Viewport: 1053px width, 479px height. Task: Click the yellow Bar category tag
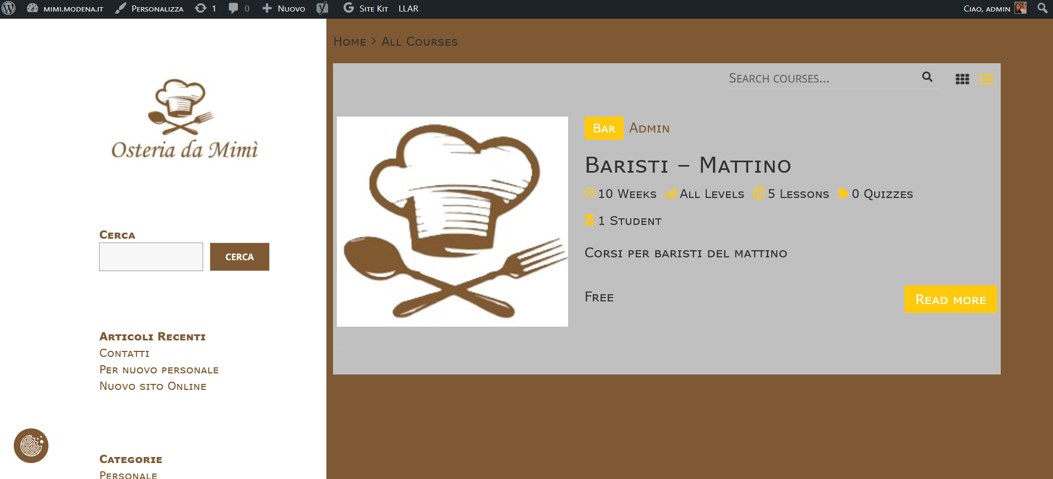[x=604, y=128]
